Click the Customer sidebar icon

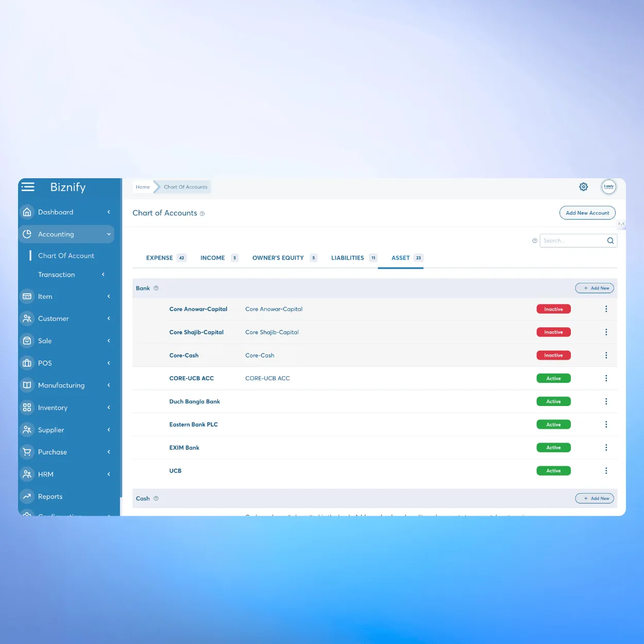(27, 318)
